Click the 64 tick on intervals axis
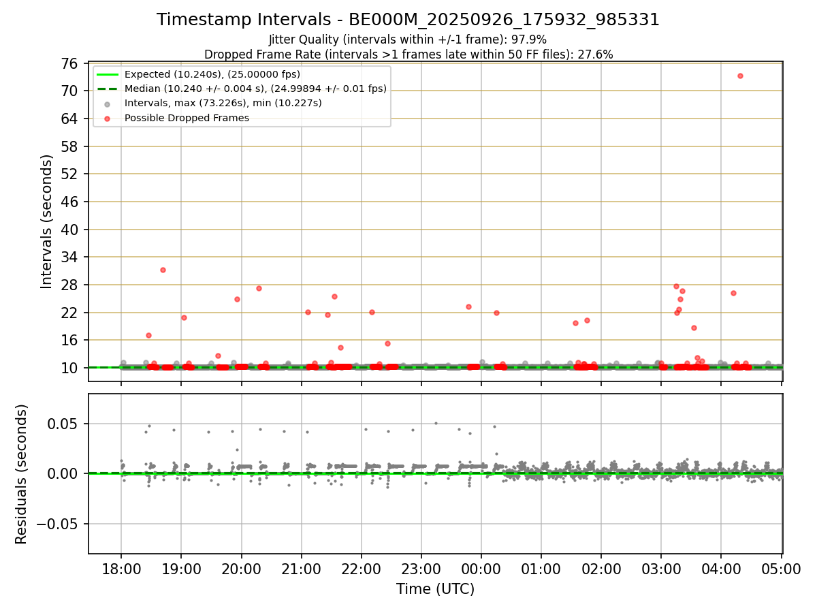 point(69,119)
